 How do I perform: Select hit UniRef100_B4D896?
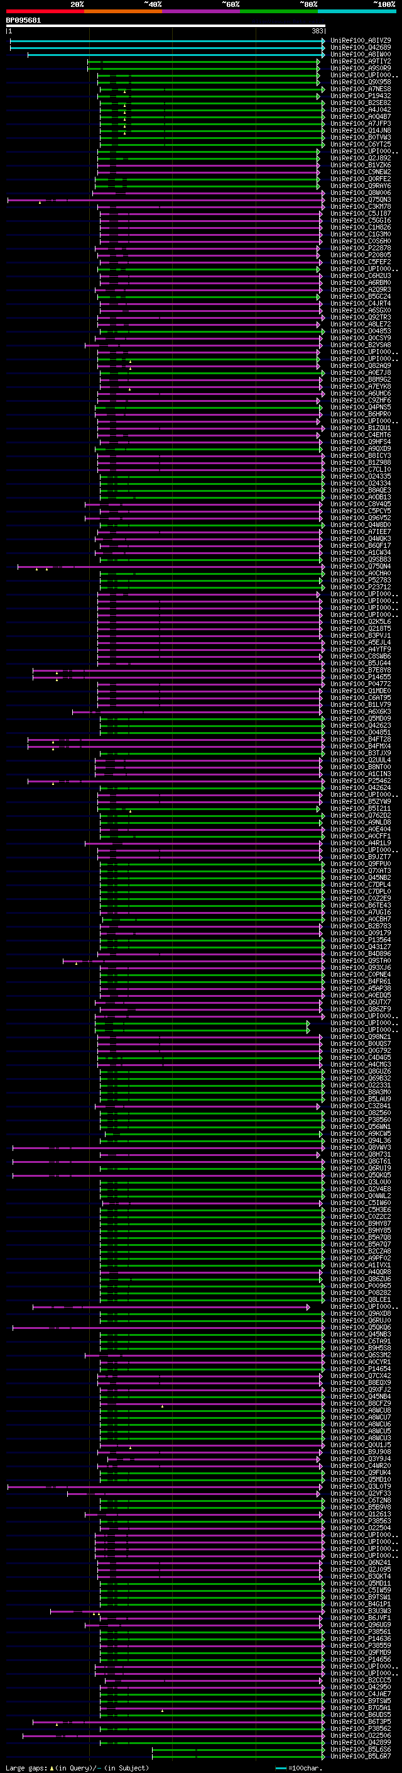click(361, 953)
